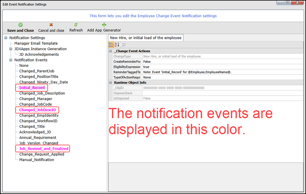Select Changed_JobDescID in the tree
306x194 pixels.
point(37,110)
